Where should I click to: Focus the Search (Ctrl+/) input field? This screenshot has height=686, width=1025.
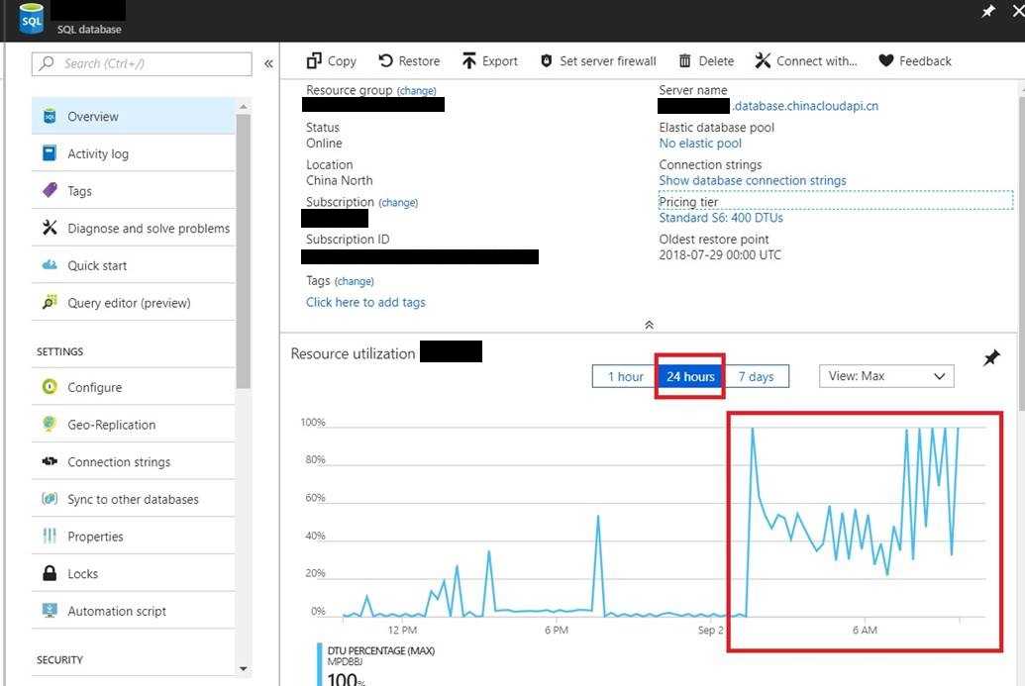tap(142, 63)
